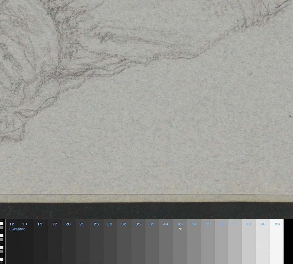This screenshot has height=264, width=293.
Task: Click the white swatch labeled 96
Action: click(x=277, y=244)
